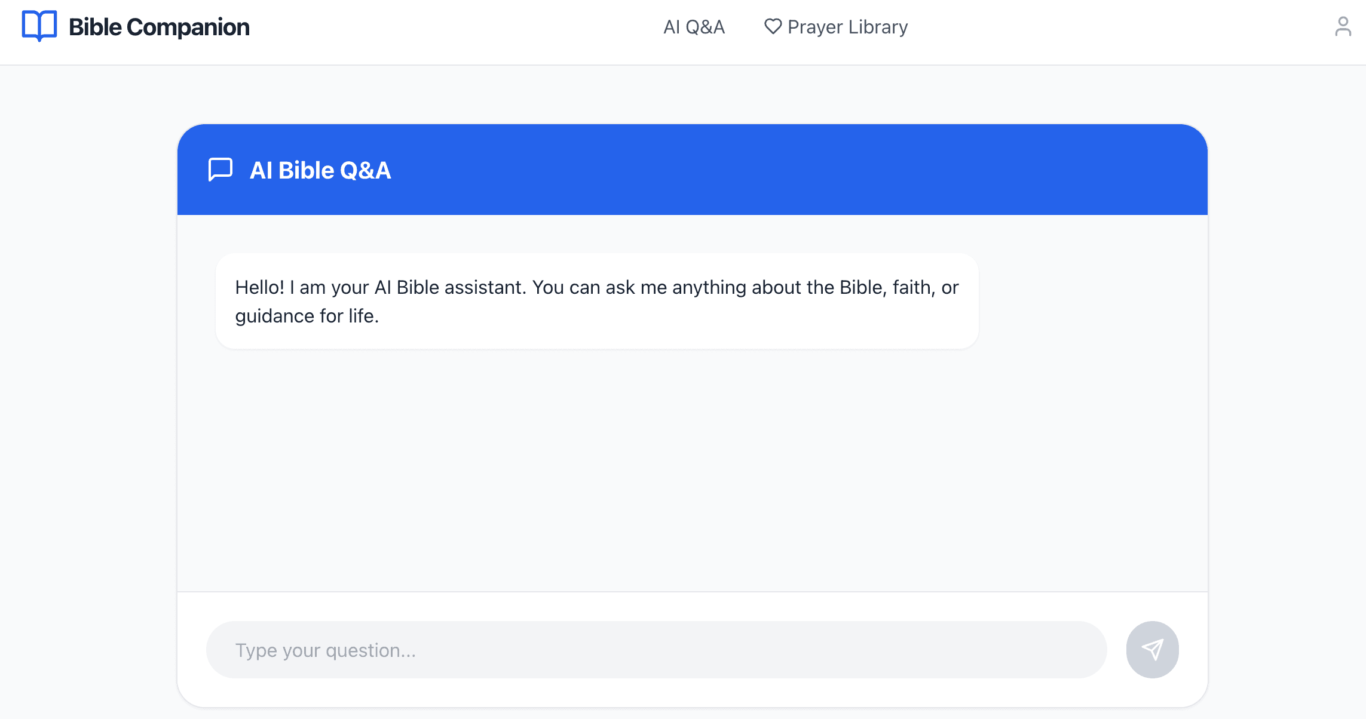Click the "AI Bible Q&A" header title
Image resolution: width=1366 pixels, height=719 pixels.
(x=320, y=170)
